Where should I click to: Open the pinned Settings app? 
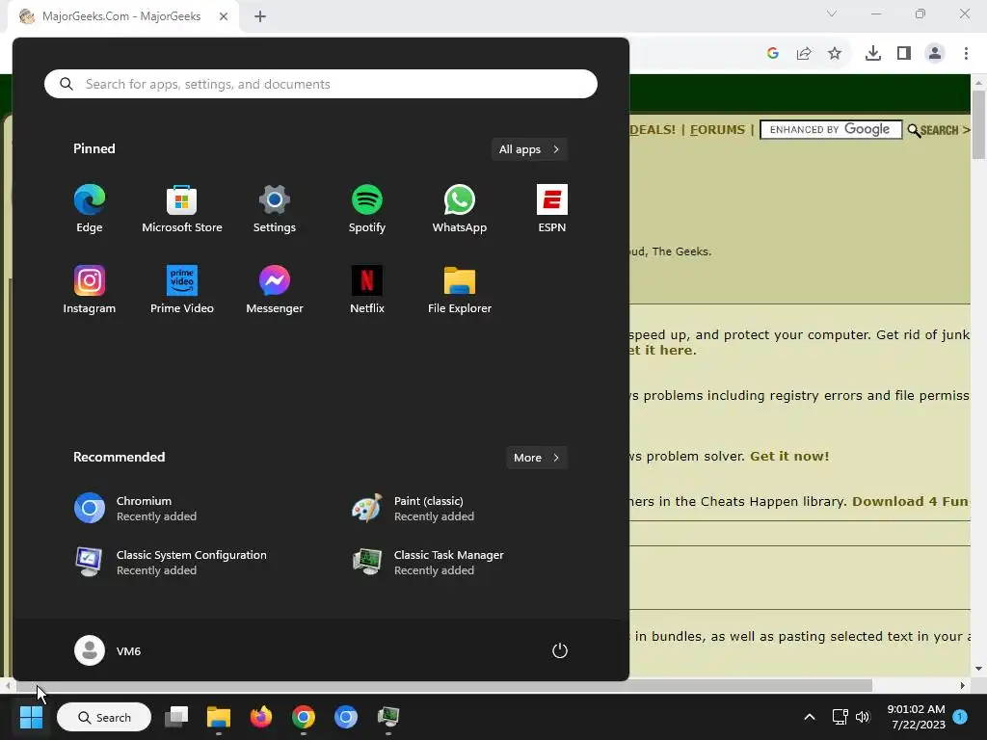pos(275,209)
